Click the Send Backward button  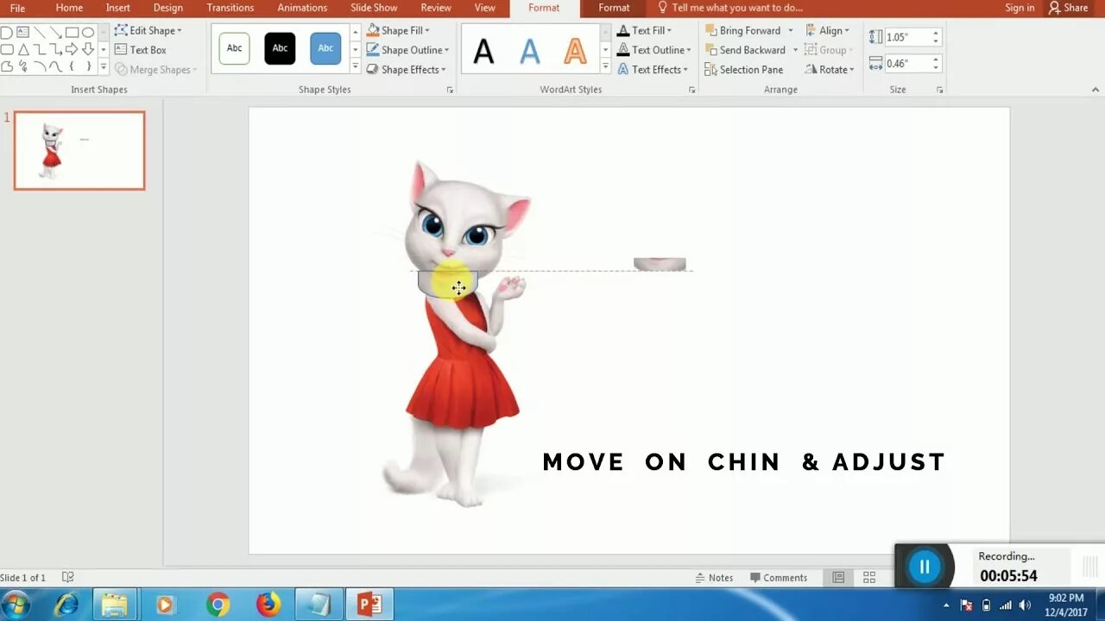coord(744,50)
